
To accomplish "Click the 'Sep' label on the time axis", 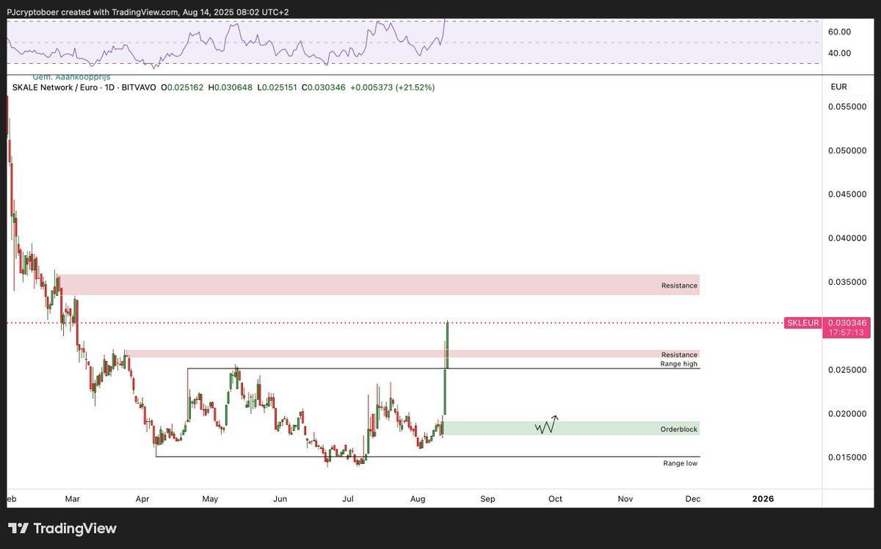I will [487, 499].
